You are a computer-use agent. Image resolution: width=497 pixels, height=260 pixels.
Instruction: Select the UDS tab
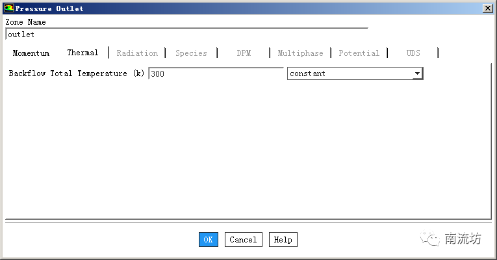point(413,53)
